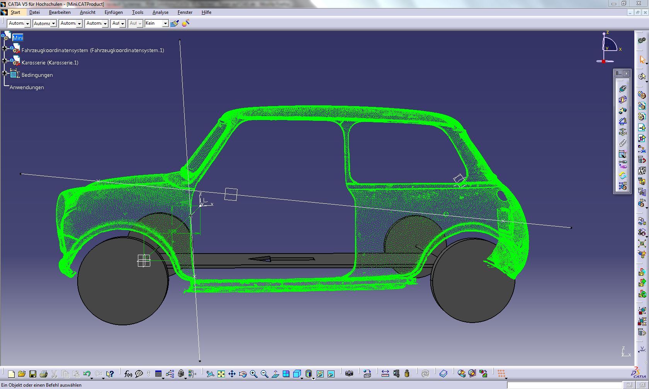This screenshot has width=649, height=389.
Task: Select Fahrzeugkoordinatensystem.1 in the tree
Action: [93, 50]
